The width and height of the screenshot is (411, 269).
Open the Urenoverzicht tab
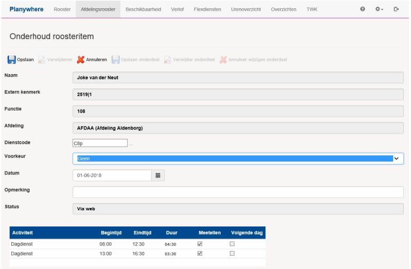pyautogui.click(x=246, y=9)
